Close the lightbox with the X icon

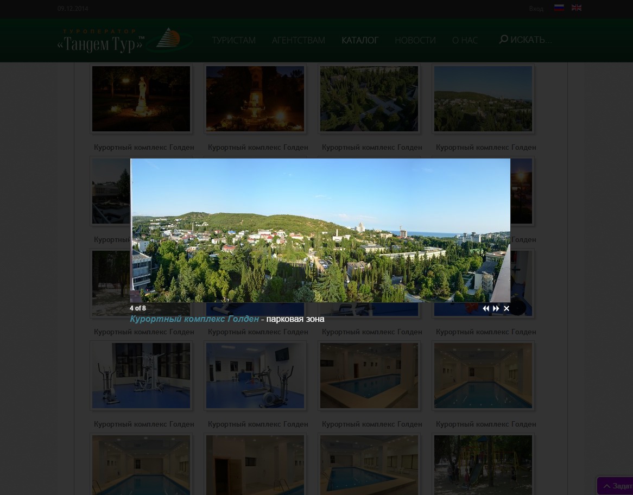(507, 308)
